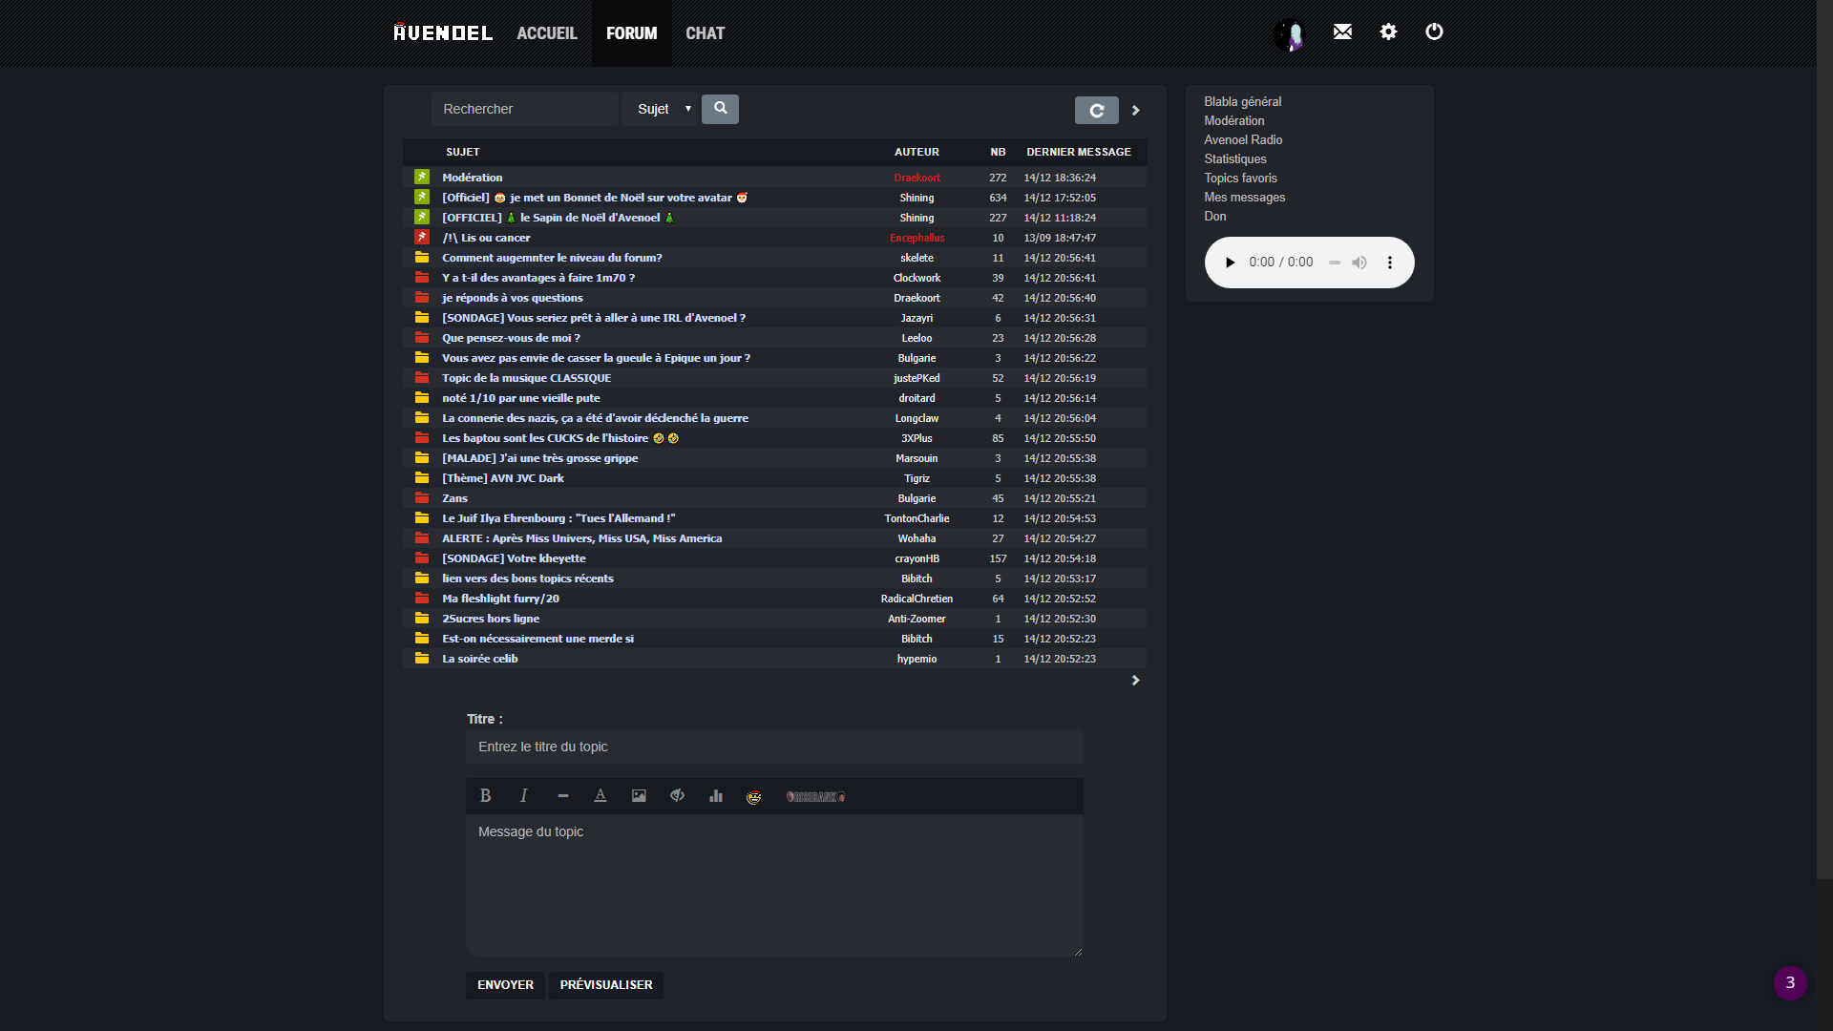Open private messages via the envelope icon

[x=1342, y=32]
